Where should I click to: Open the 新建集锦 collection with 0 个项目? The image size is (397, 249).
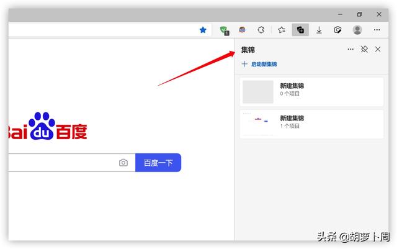pos(311,92)
